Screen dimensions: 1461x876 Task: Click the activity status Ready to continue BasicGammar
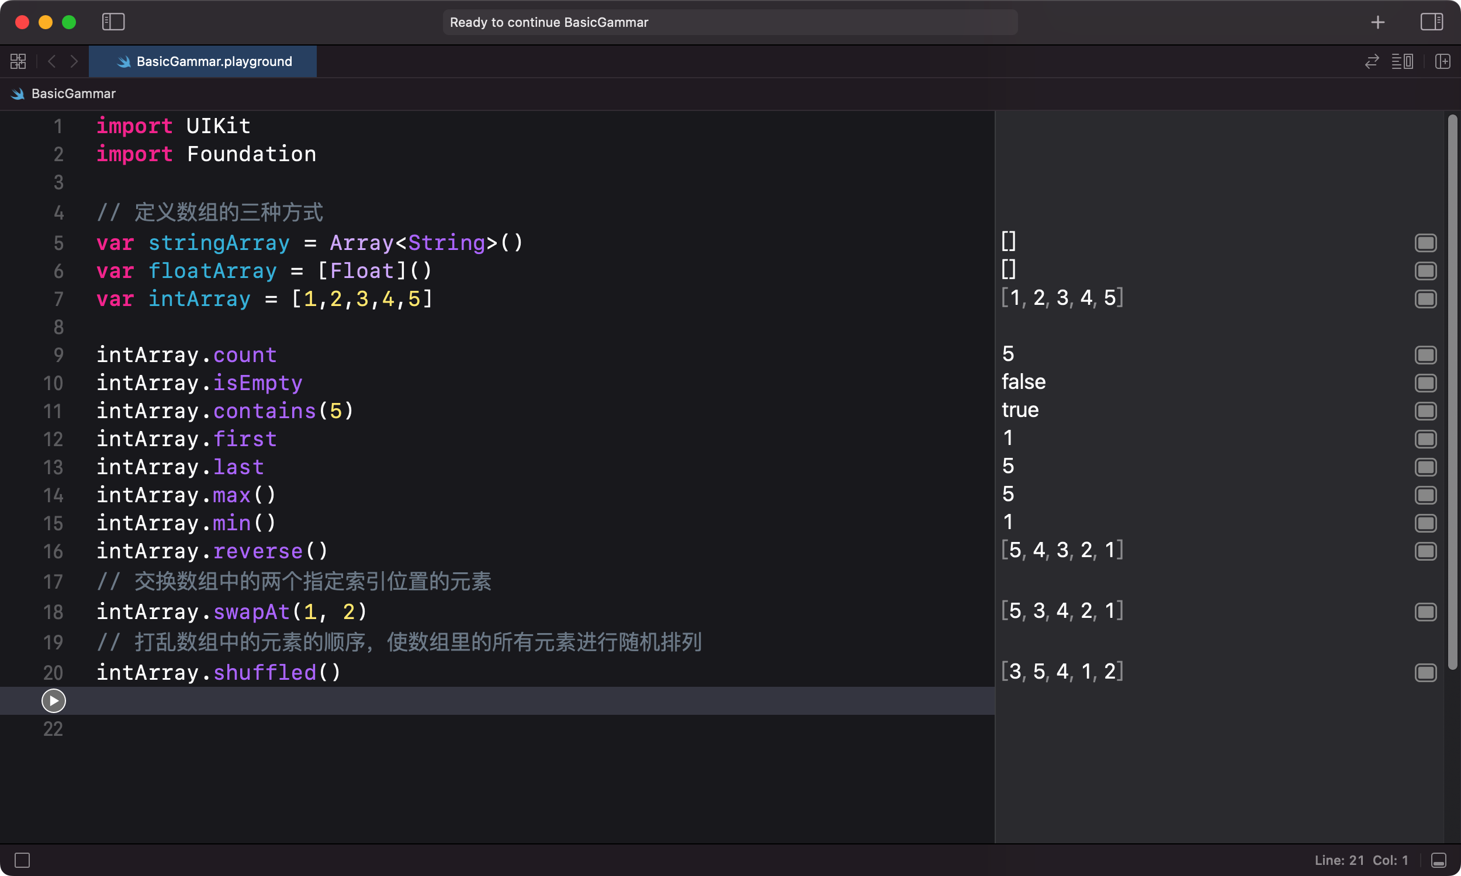click(730, 22)
